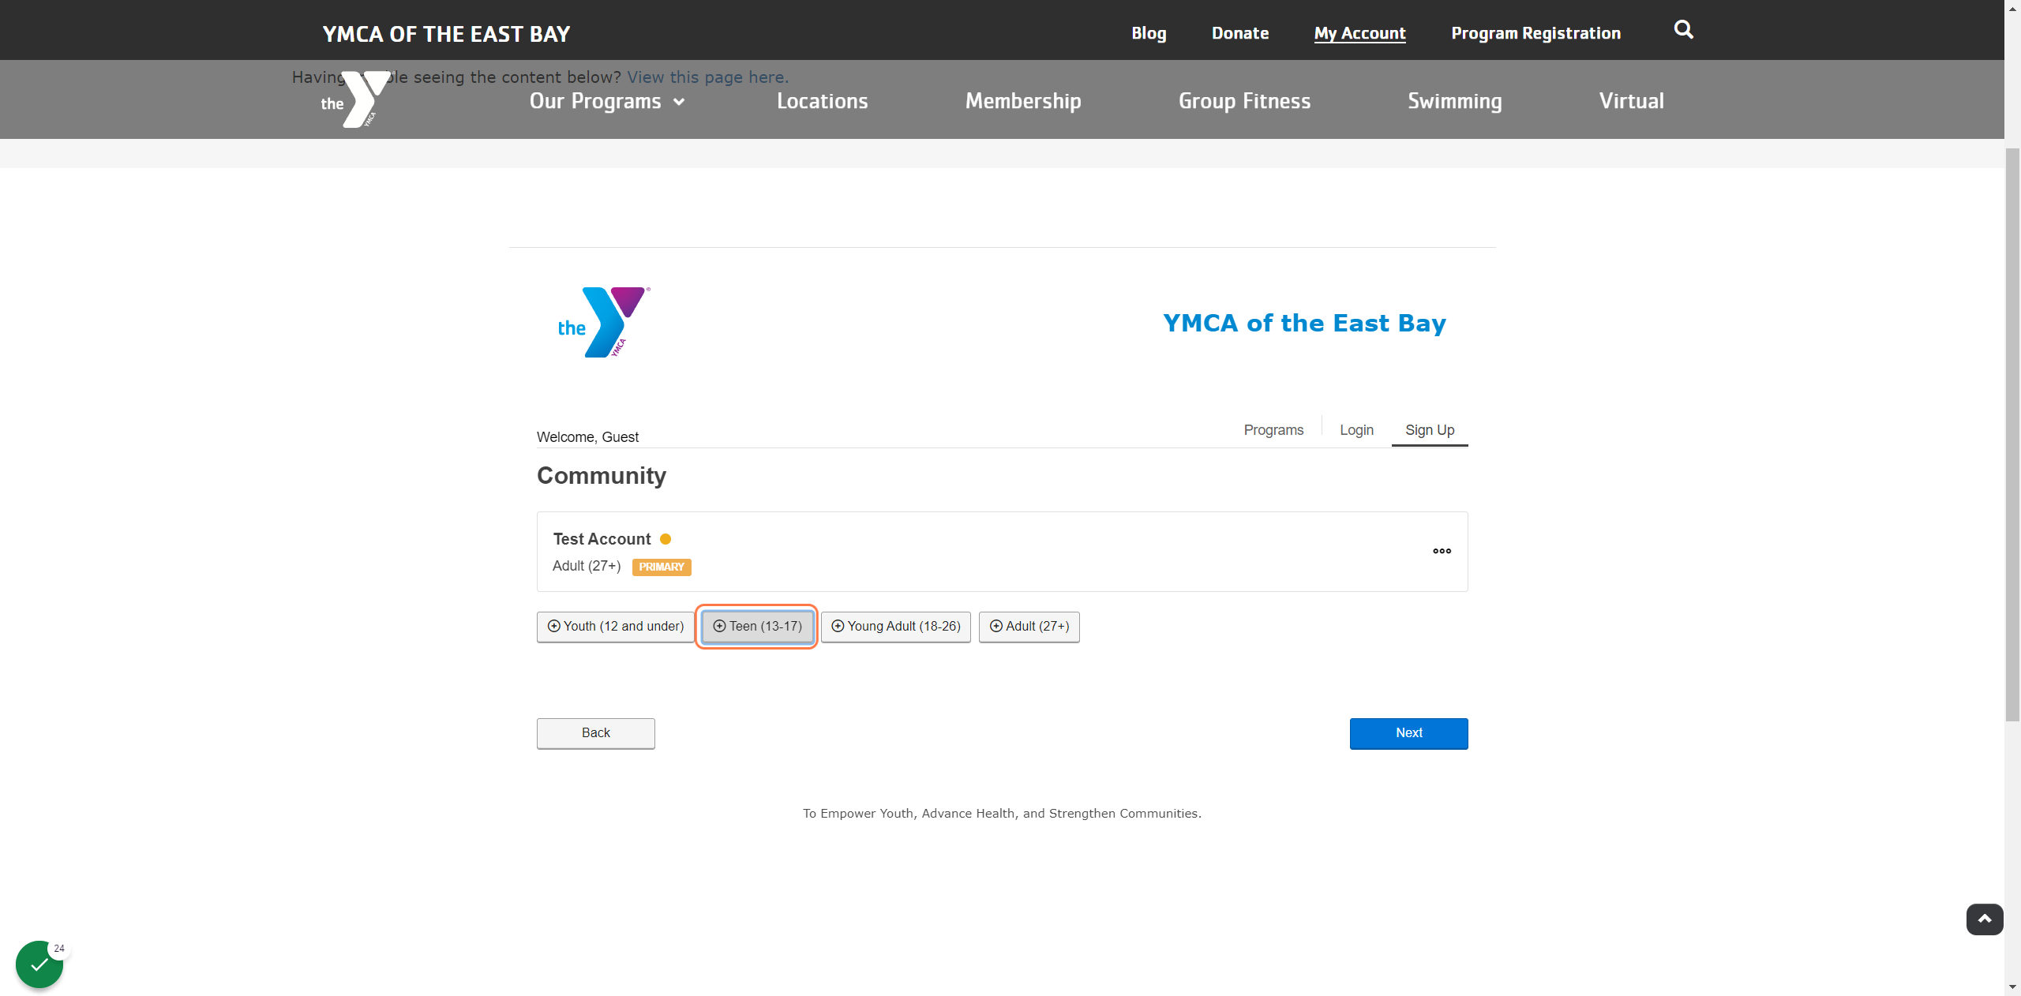Open the three-dot menu for Test Account
Image resolution: width=2021 pixels, height=996 pixels.
[1442, 551]
